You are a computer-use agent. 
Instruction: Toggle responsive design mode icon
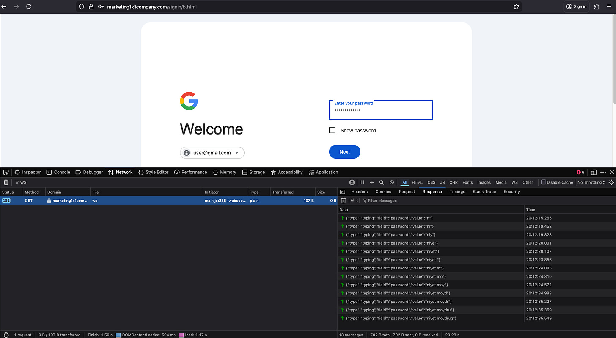coord(594,172)
